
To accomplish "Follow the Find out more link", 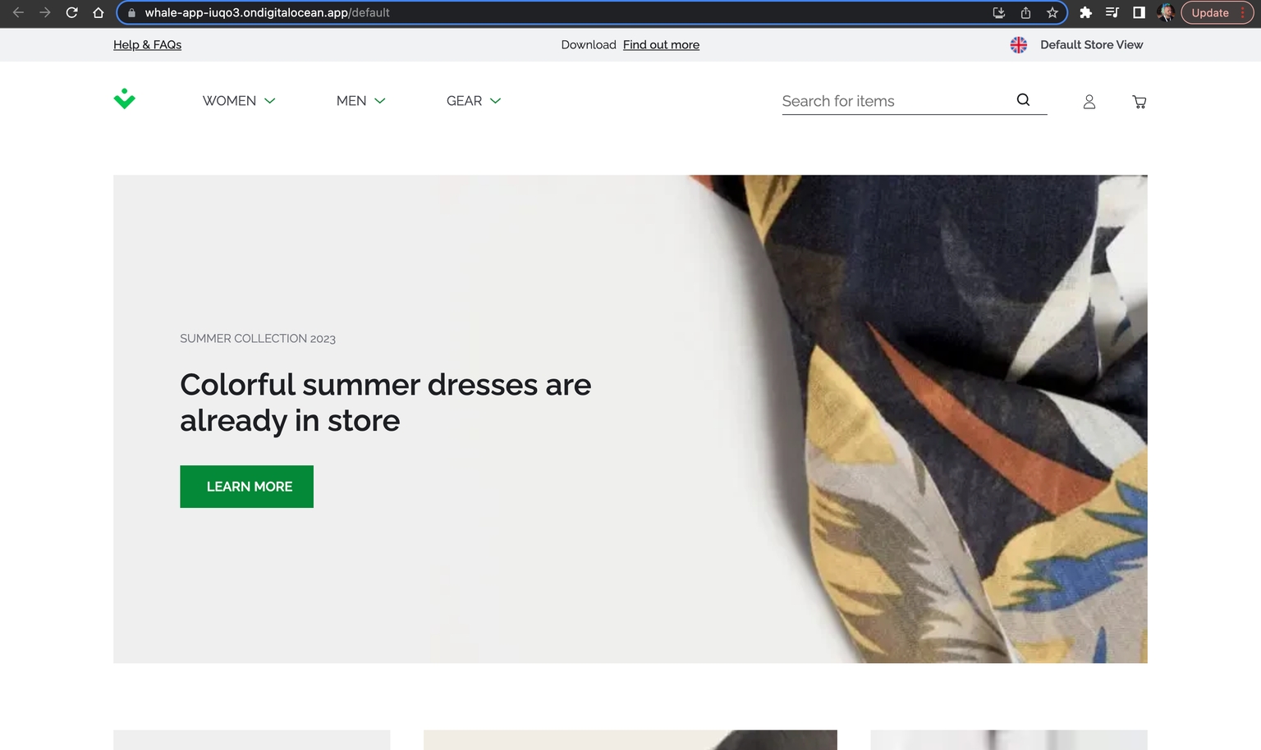I will point(661,45).
